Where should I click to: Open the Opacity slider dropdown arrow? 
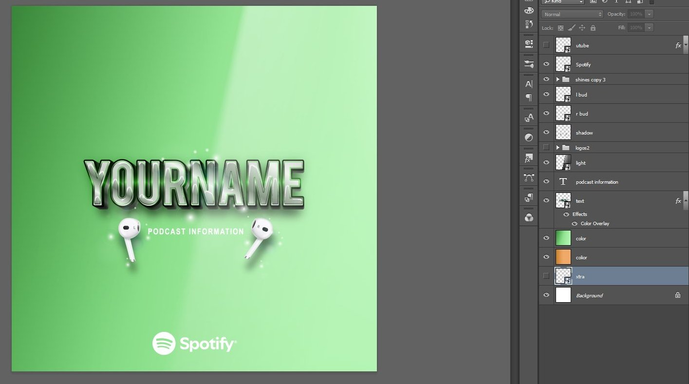[649, 14]
